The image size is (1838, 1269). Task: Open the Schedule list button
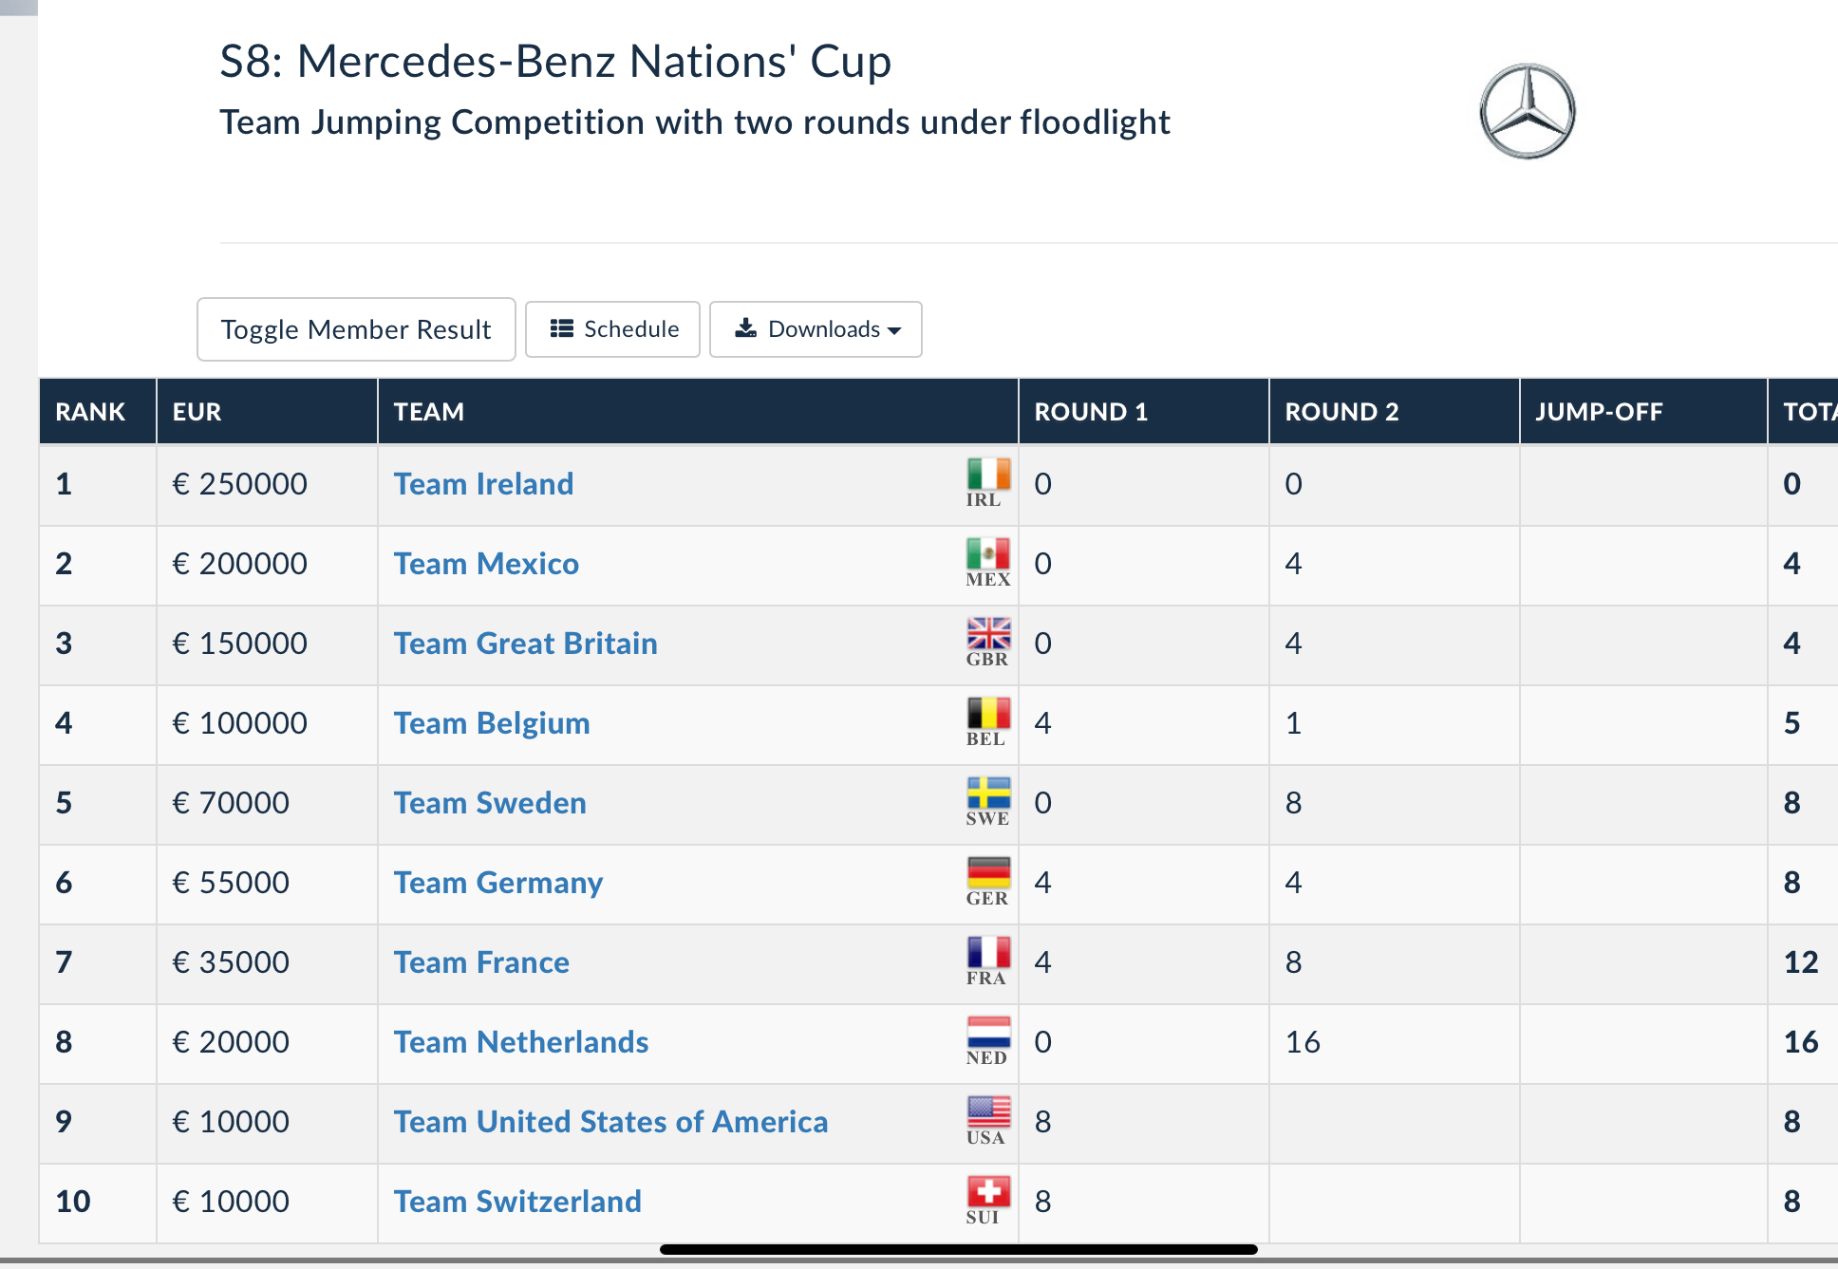click(613, 329)
